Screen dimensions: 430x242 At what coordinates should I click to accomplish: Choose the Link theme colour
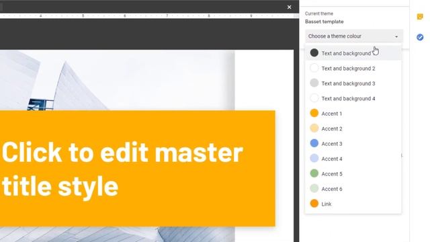pyautogui.click(x=353, y=204)
